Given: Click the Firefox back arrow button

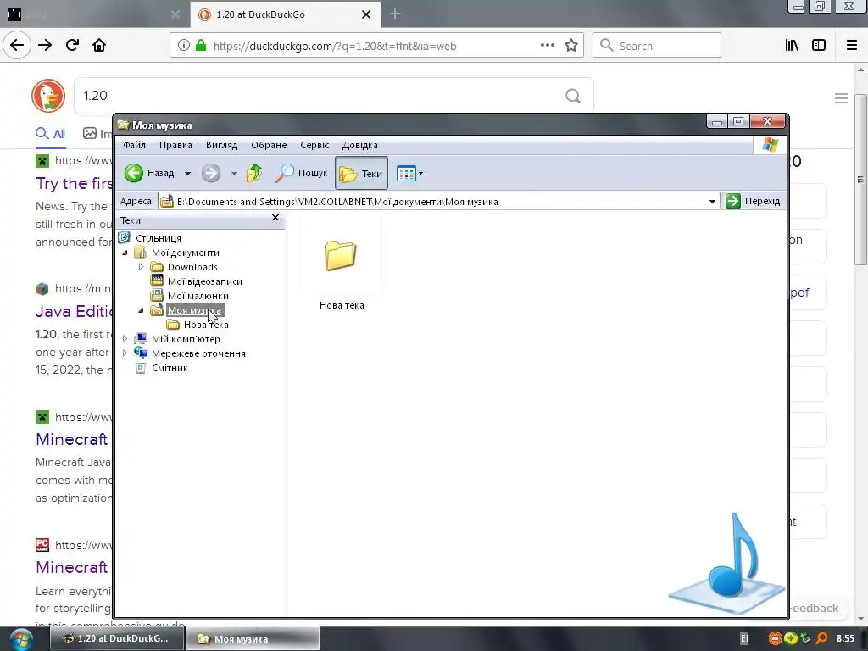Looking at the screenshot, I should 17,45.
